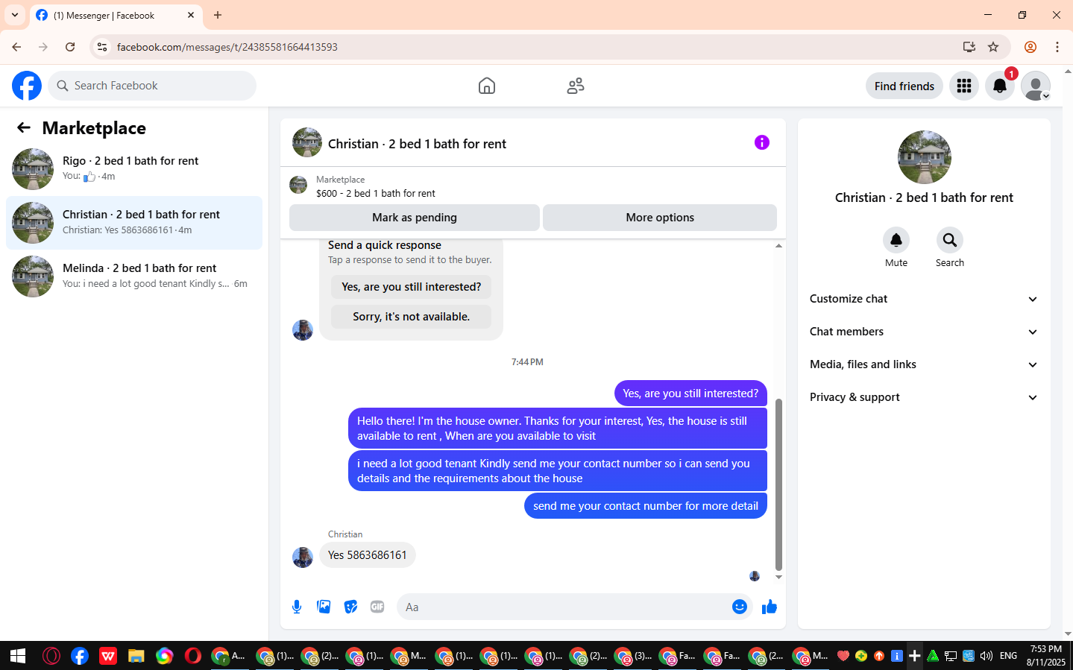Mute the conversation bell icon
The width and height of the screenshot is (1073, 670).
tap(896, 240)
